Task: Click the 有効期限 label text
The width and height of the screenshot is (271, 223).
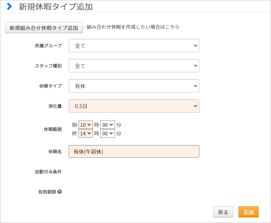Action: pos(47,192)
